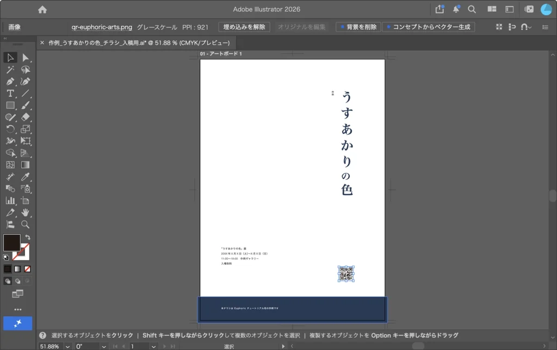This screenshot has height=350, width=557.
Task: Select the Free Transform tool
Action: point(25,141)
